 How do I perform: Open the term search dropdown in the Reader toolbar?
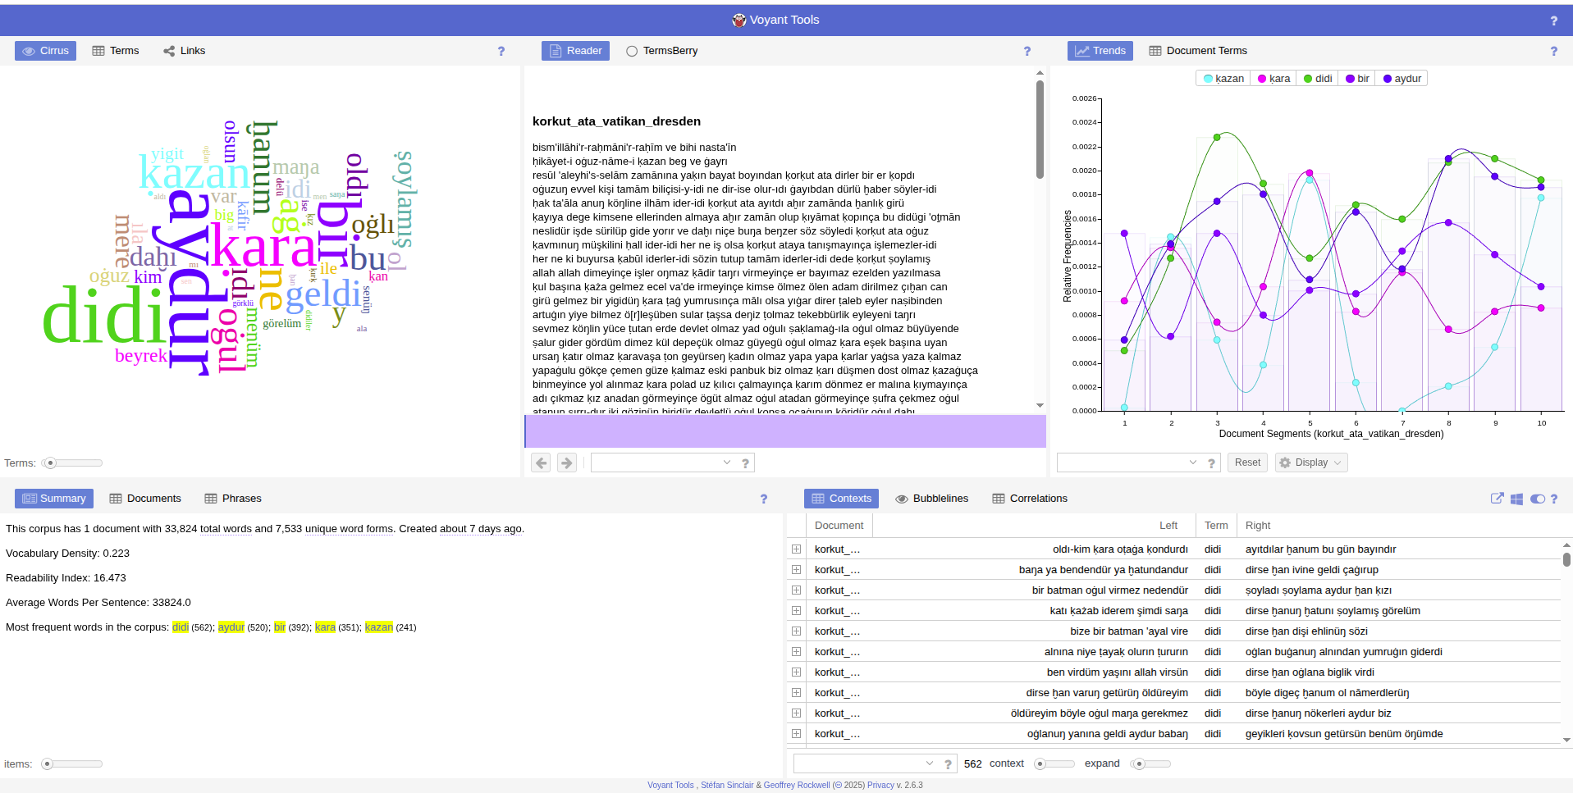[726, 463]
